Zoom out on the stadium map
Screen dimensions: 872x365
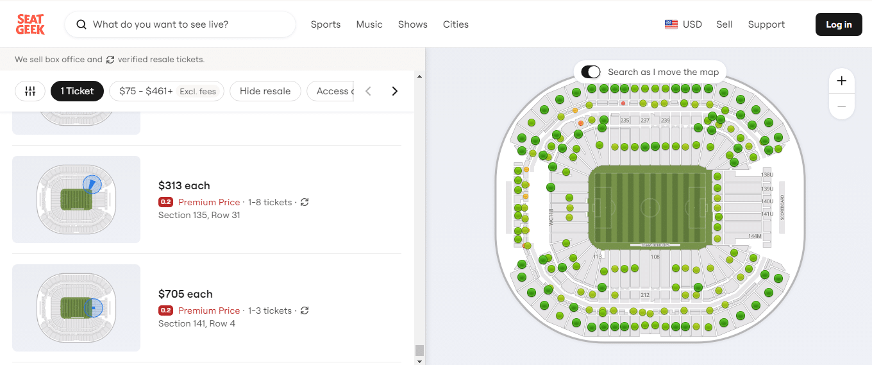point(841,106)
